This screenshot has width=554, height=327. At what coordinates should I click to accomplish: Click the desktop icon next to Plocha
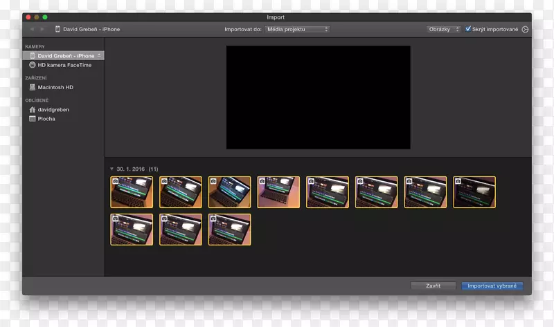(32, 119)
